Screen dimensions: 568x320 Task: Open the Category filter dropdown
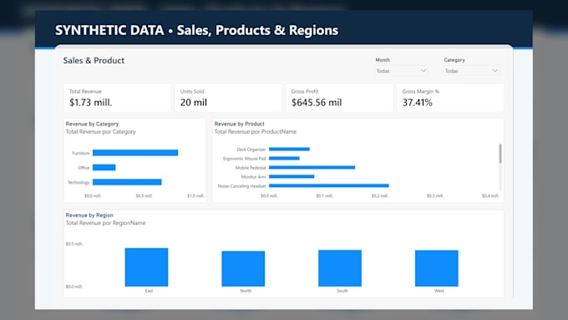click(x=472, y=71)
